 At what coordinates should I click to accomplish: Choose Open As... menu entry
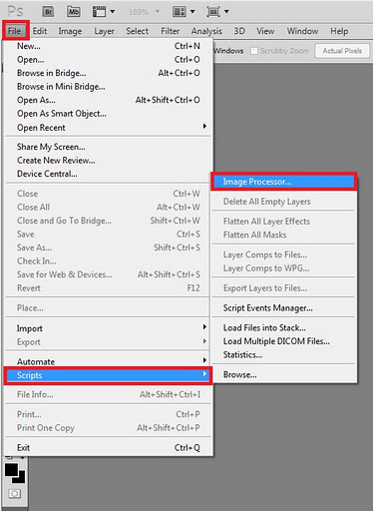click(108, 100)
